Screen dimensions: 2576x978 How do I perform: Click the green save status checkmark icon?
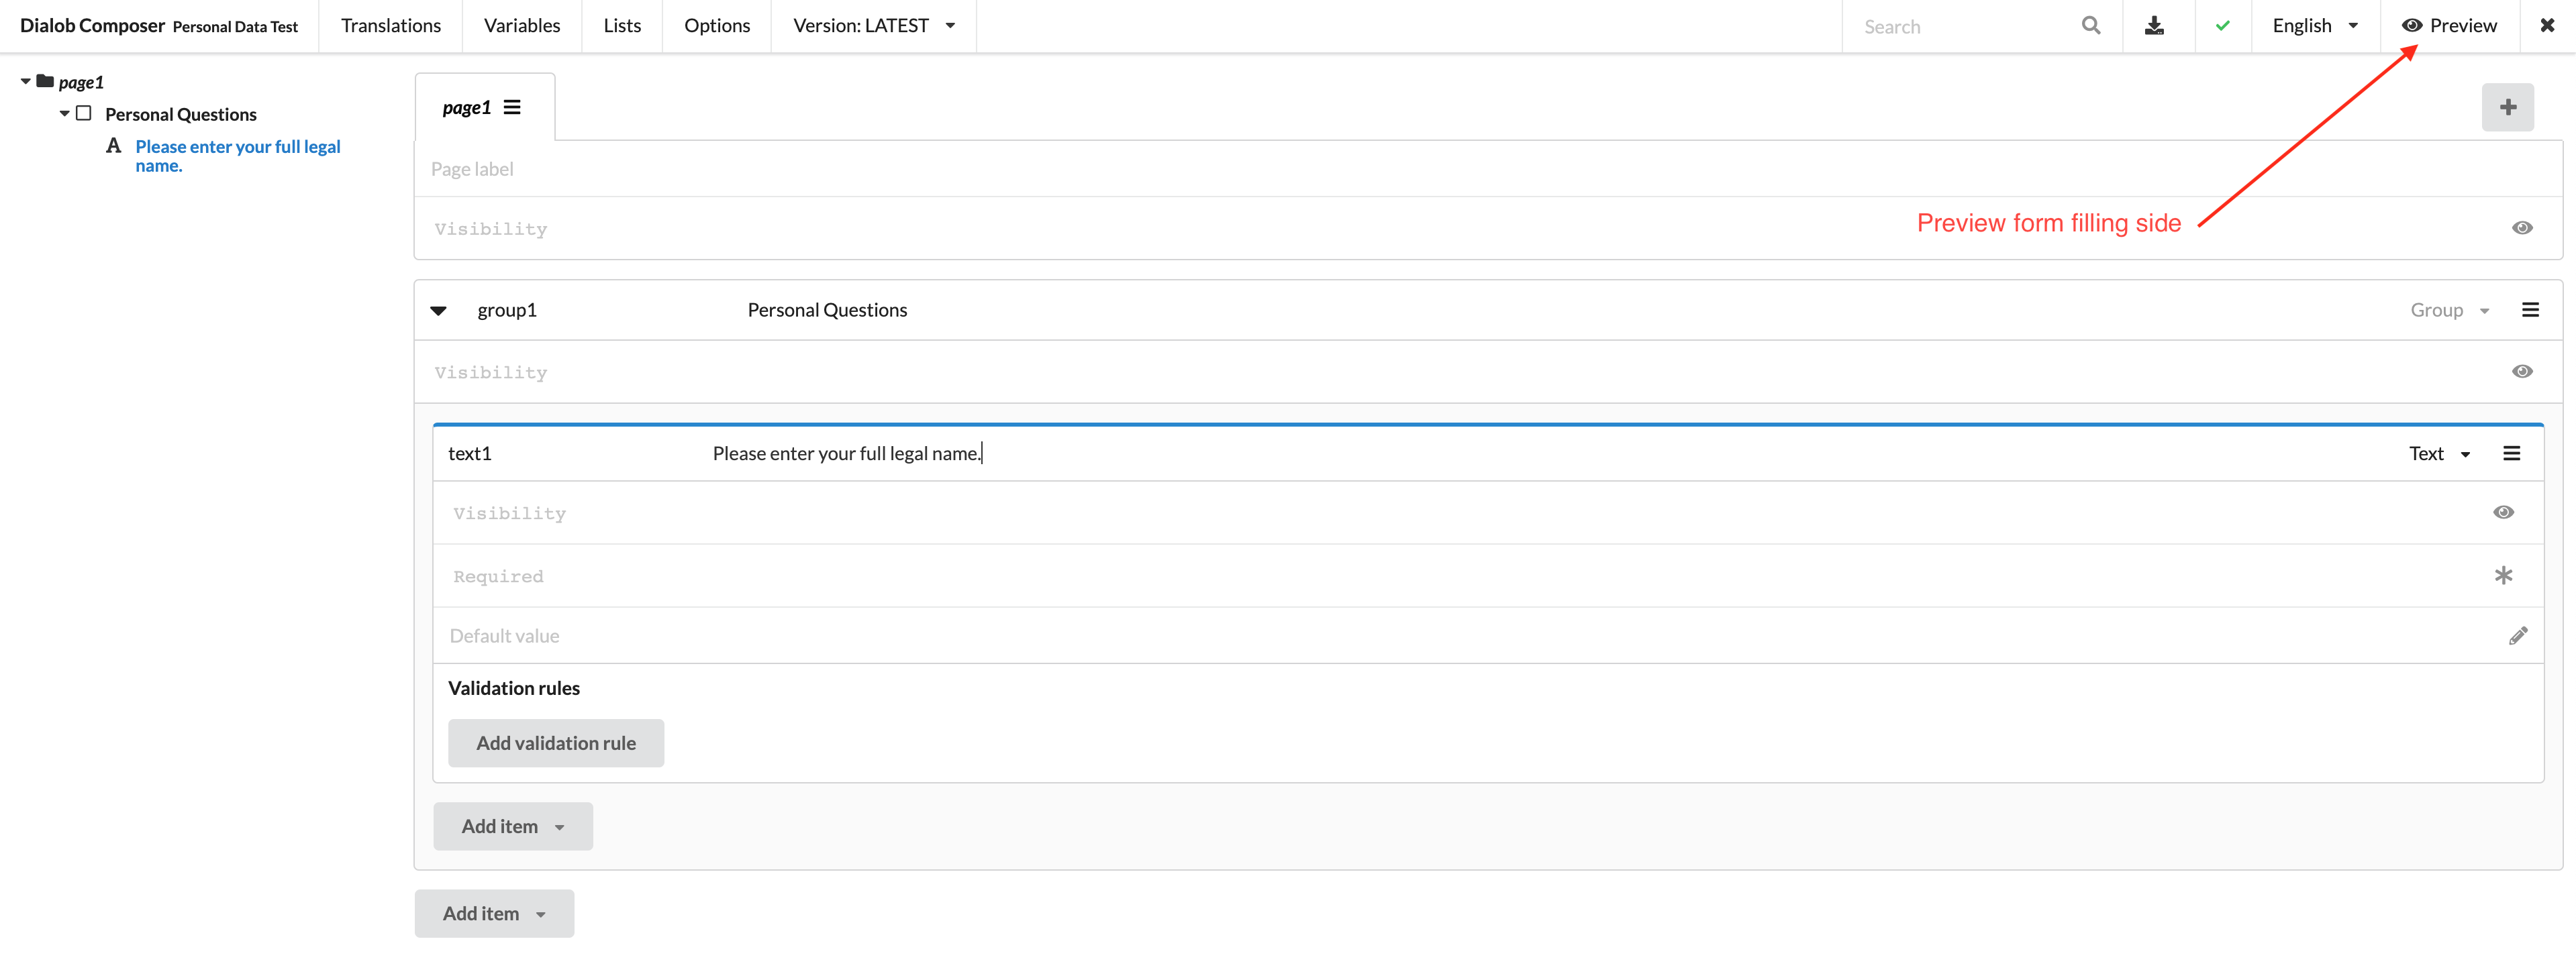click(x=2222, y=25)
